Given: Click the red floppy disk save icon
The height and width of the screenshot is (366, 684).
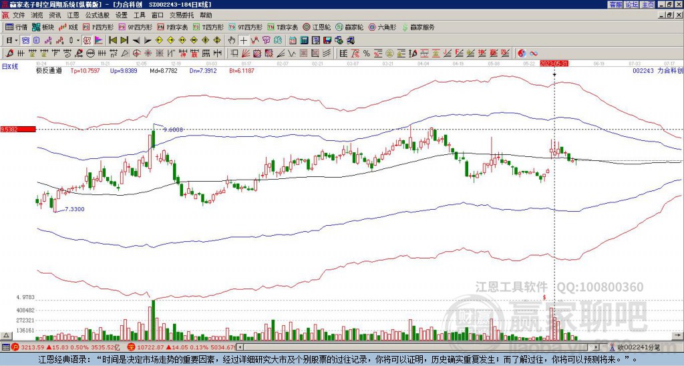Looking at the screenshot, I should click(x=327, y=40).
